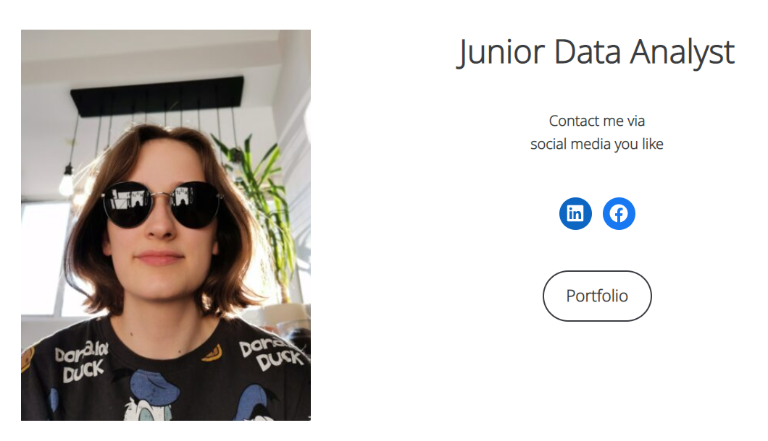
Task: Click the person's smiling lips in photo
Action: point(161,257)
